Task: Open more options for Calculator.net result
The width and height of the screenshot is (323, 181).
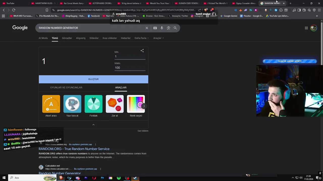Action: point(100,169)
